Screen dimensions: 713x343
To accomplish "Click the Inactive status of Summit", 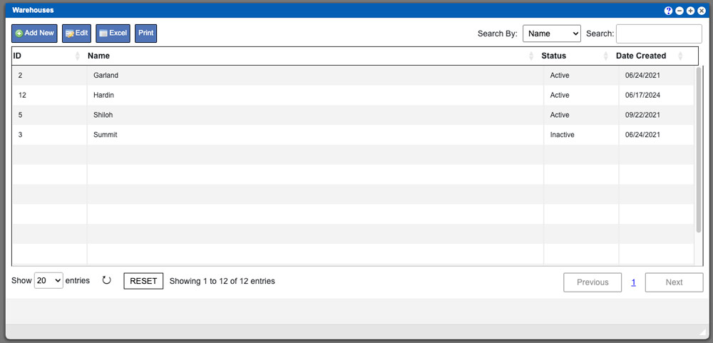I will click(562, 135).
